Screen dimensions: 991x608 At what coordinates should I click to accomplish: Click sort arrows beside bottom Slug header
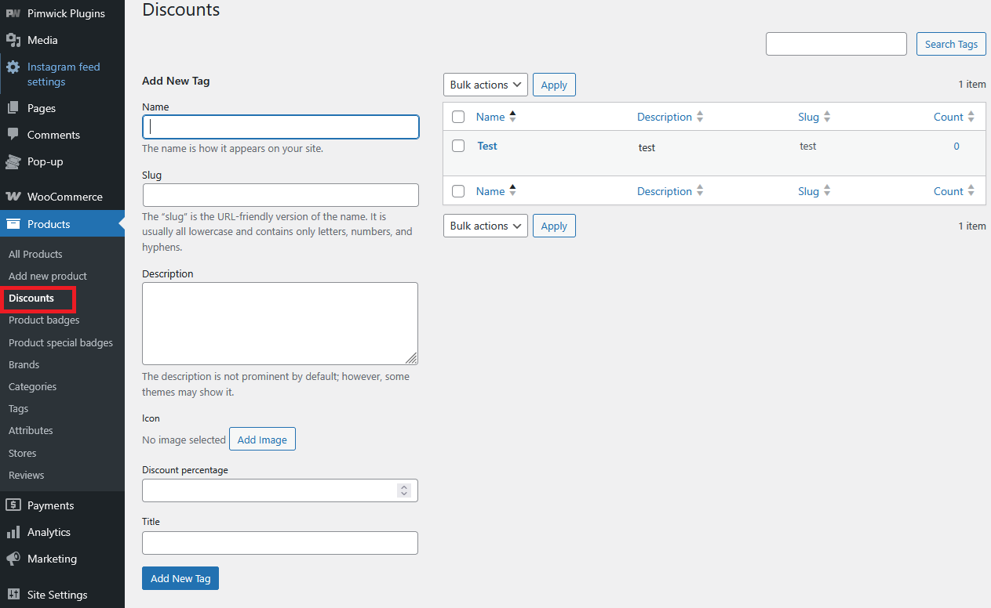[x=827, y=190]
